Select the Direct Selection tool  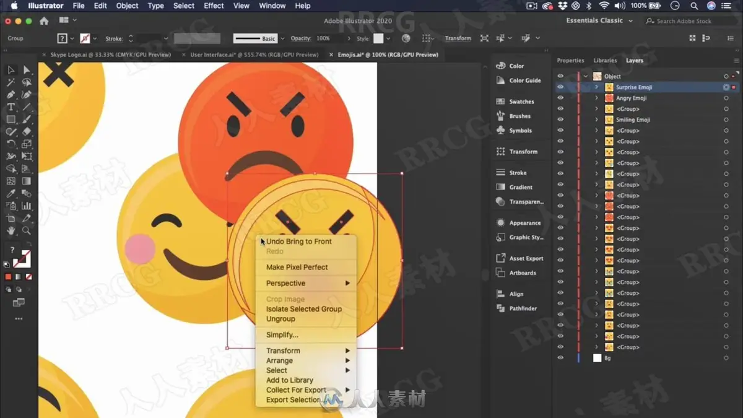[x=27, y=70]
